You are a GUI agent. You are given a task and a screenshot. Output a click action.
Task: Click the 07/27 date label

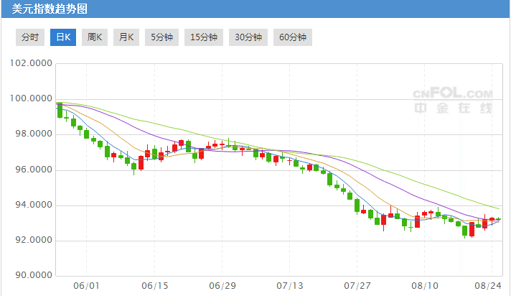(357, 286)
